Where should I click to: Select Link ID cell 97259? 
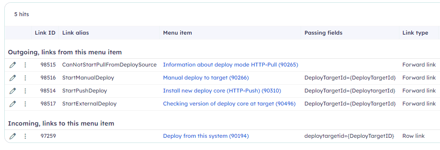[x=48, y=136]
